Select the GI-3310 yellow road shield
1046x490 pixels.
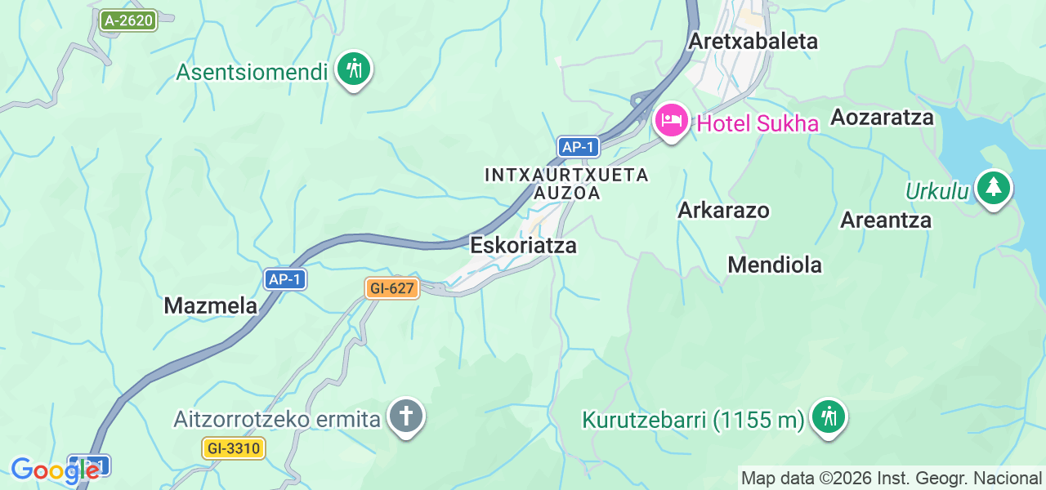point(234,448)
